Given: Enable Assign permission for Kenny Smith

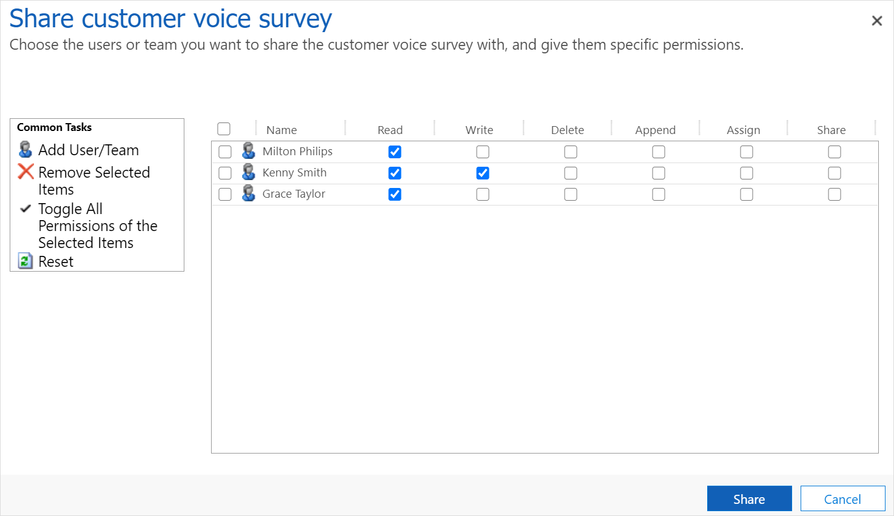Looking at the screenshot, I should point(747,173).
